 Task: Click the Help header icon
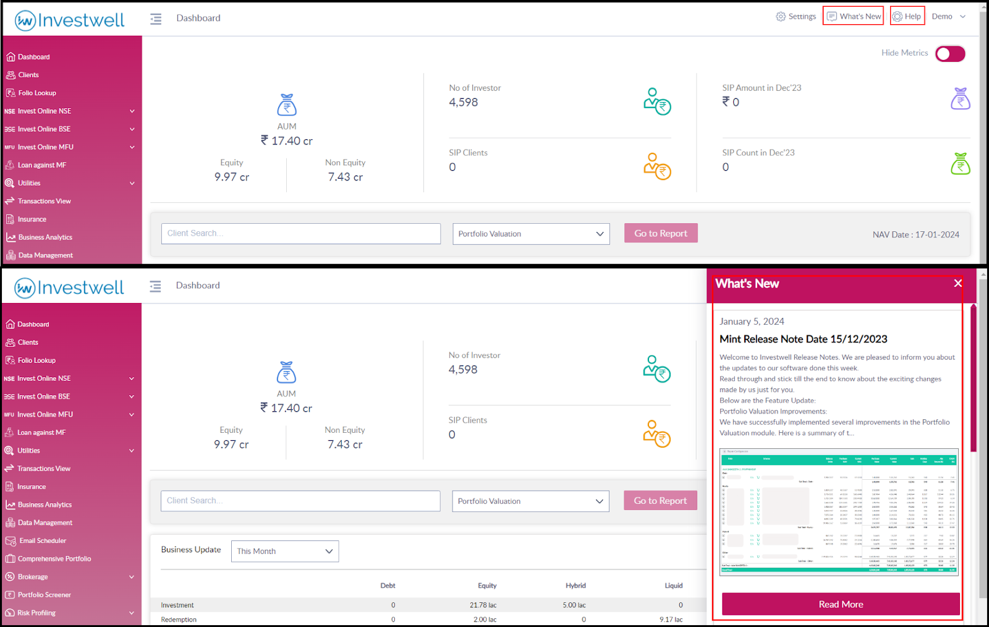[907, 17]
